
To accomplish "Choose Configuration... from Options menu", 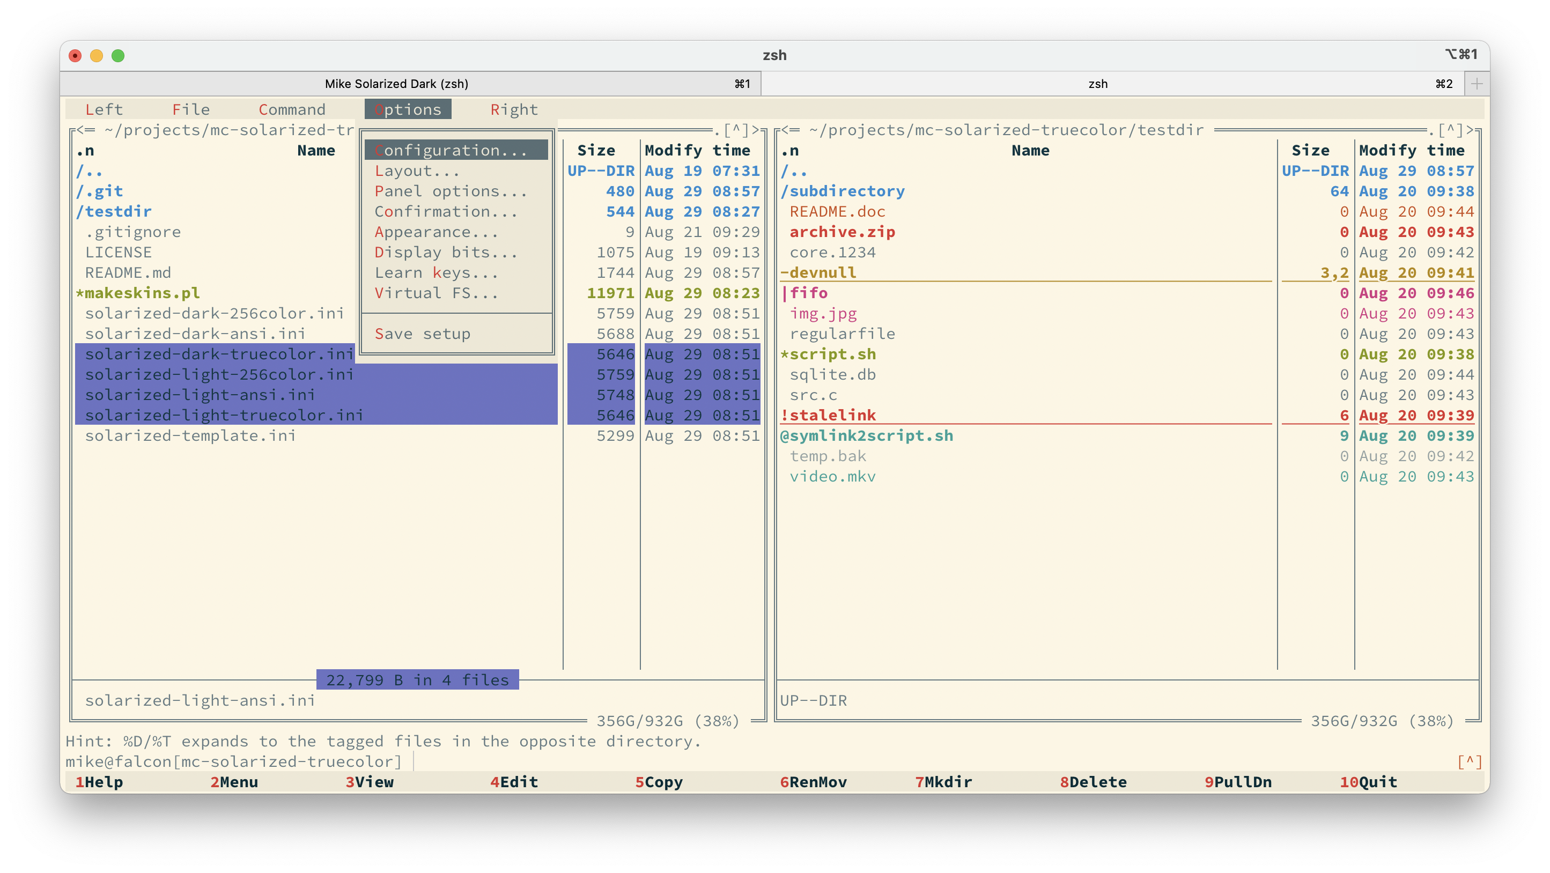I will (x=456, y=150).
